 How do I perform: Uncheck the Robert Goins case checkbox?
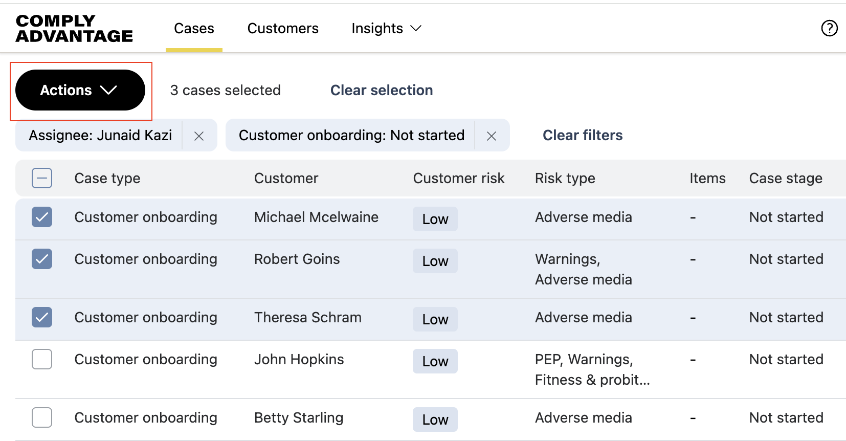coord(42,259)
